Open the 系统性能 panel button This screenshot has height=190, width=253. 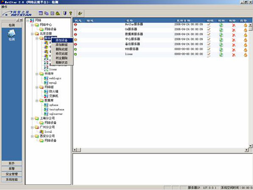pos(12,179)
